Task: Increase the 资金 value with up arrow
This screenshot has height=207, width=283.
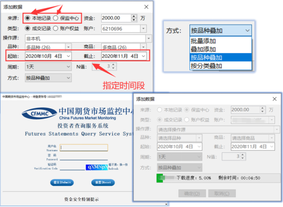Action: (134, 16)
